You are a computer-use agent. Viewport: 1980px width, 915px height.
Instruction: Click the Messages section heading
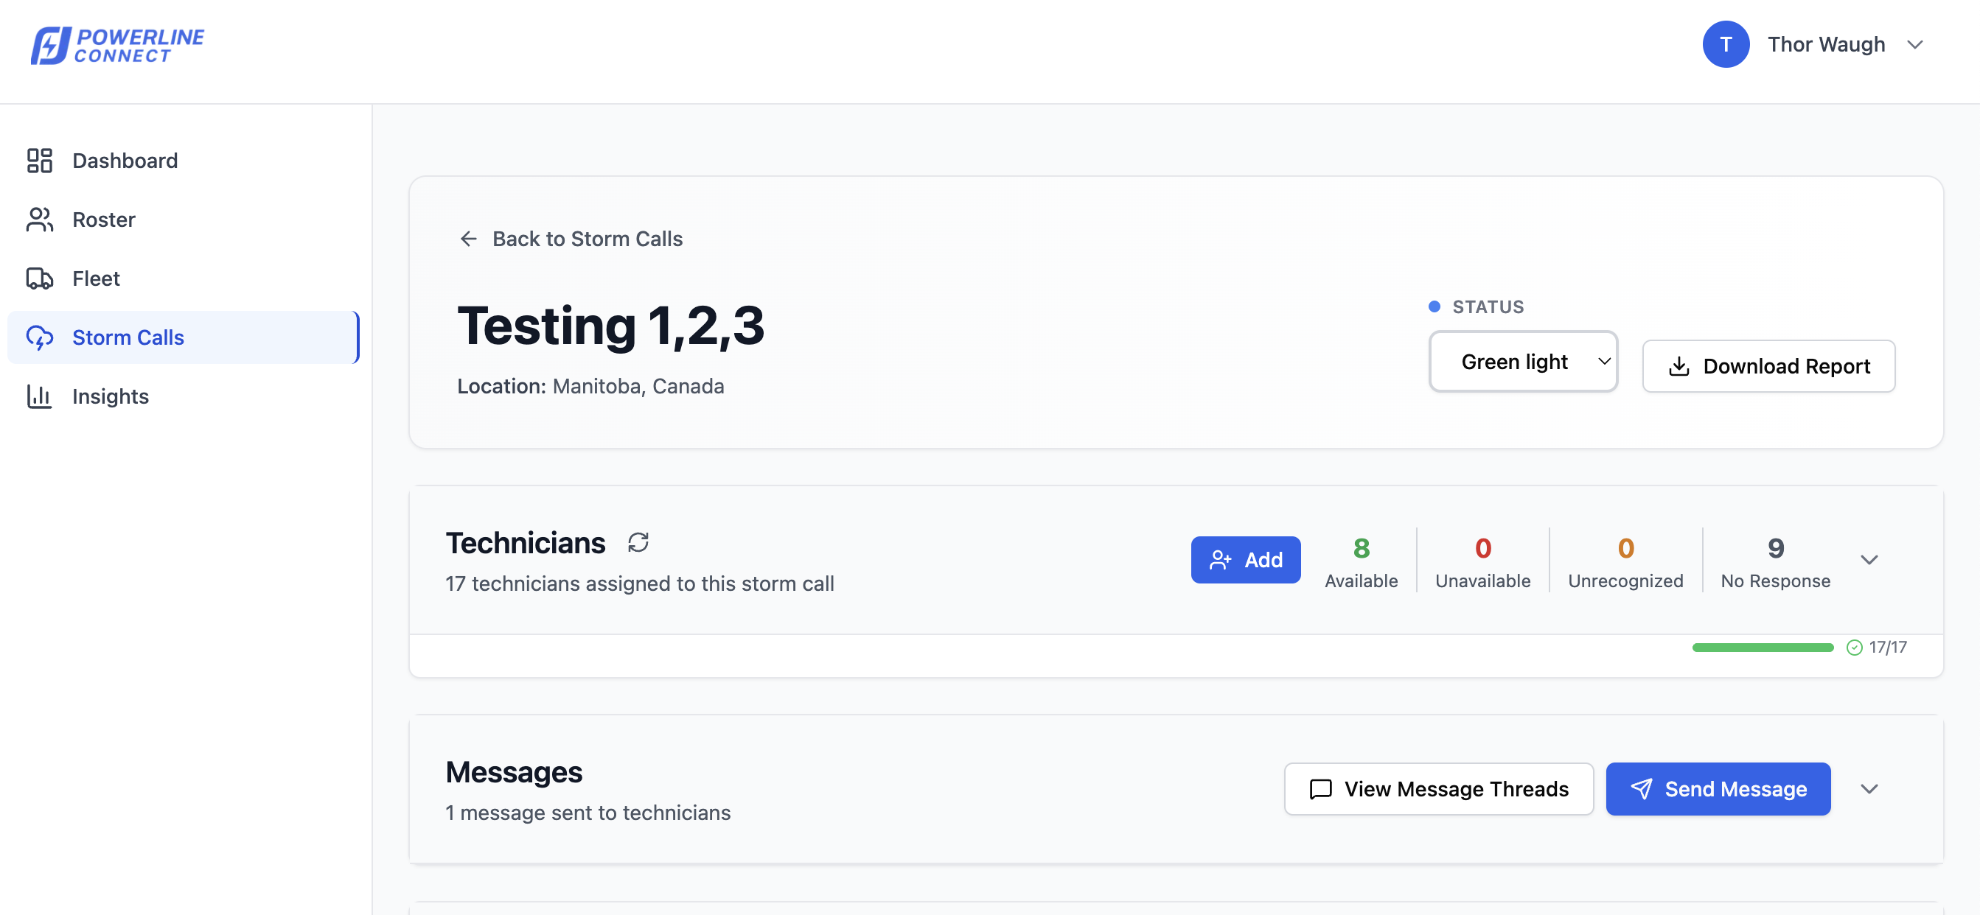[x=515, y=772]
